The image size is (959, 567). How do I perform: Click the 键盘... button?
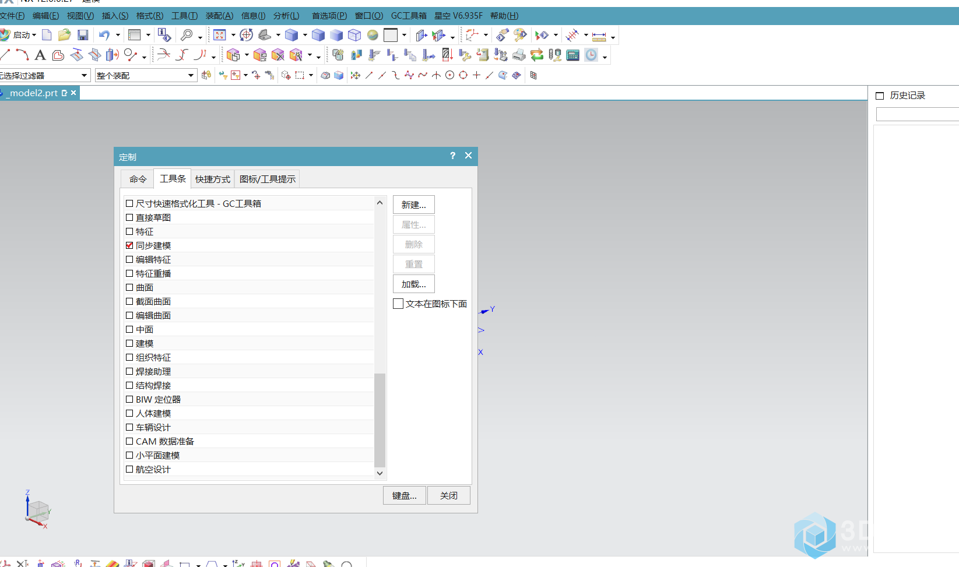click(405, 495)
